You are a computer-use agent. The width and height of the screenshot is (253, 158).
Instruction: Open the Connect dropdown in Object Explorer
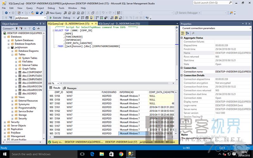pos(8,28)
